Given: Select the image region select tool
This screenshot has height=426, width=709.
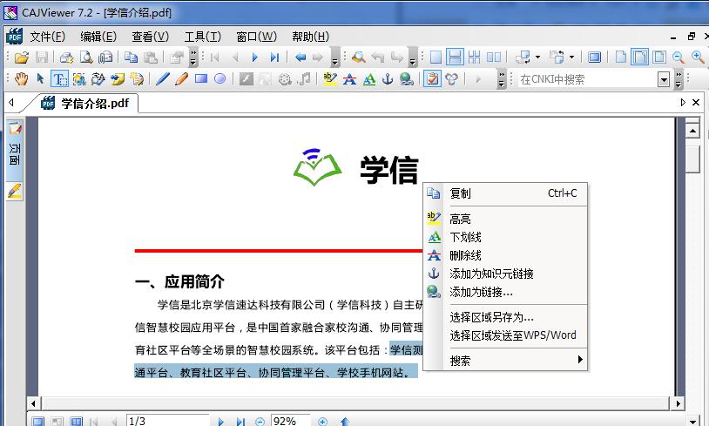Looking at the screenshot, I should (x=79, y=79).
